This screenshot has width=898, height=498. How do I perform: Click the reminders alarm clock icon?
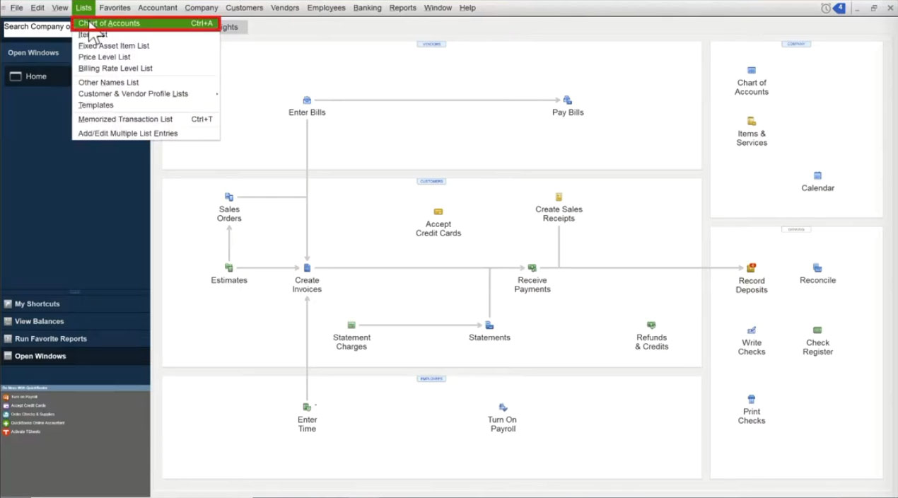[x=825, y=8]
